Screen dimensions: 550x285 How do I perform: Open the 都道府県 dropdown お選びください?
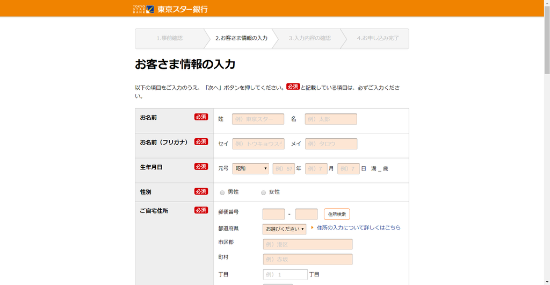point(284,229)
